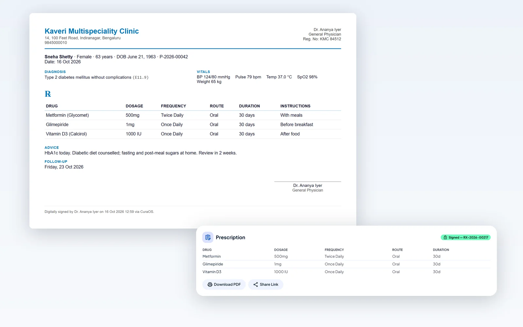
Task: Click the Share Link button
Action: point(266,284)
